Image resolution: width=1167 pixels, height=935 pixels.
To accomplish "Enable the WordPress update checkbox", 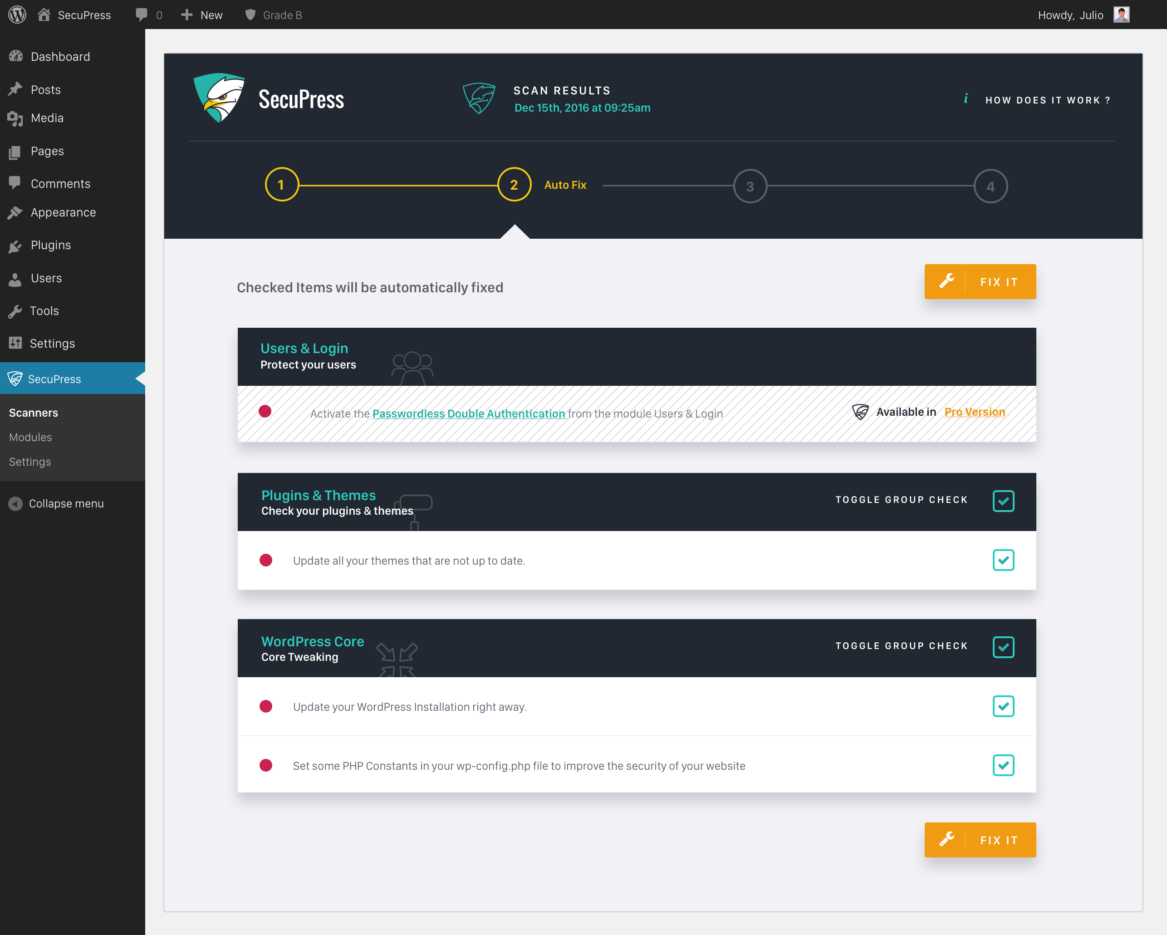I will click(1004, 706).
